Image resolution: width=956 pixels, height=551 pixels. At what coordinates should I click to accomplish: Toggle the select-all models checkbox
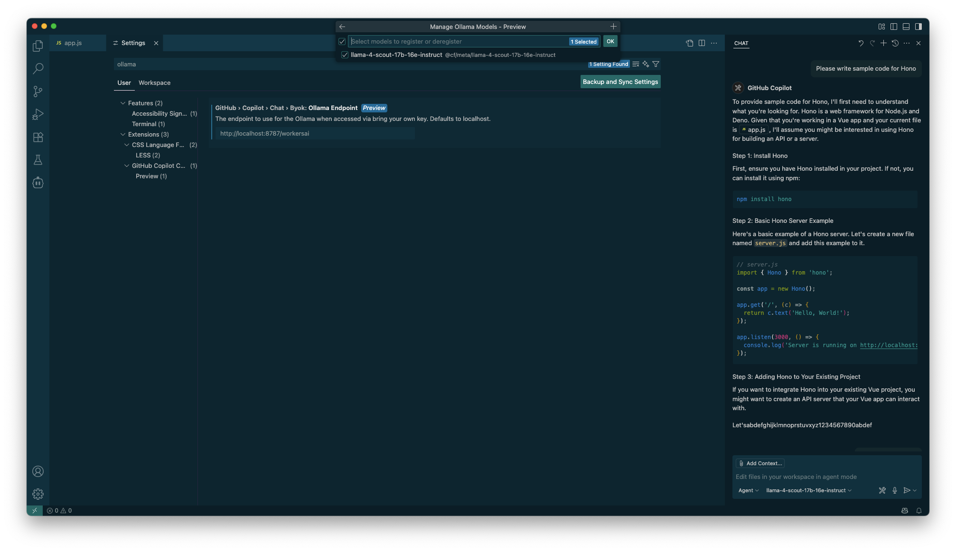(342, 42)
